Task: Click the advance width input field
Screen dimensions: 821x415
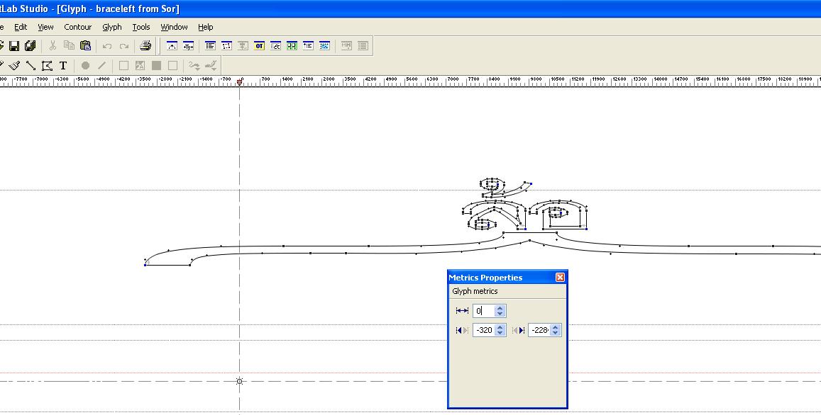Action: [484, 311]
